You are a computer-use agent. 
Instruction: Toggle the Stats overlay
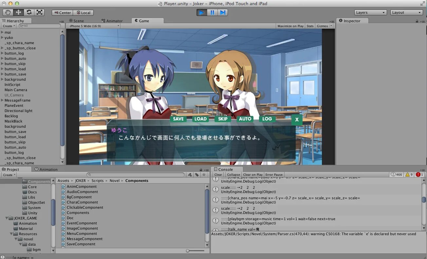click(310, 26)
